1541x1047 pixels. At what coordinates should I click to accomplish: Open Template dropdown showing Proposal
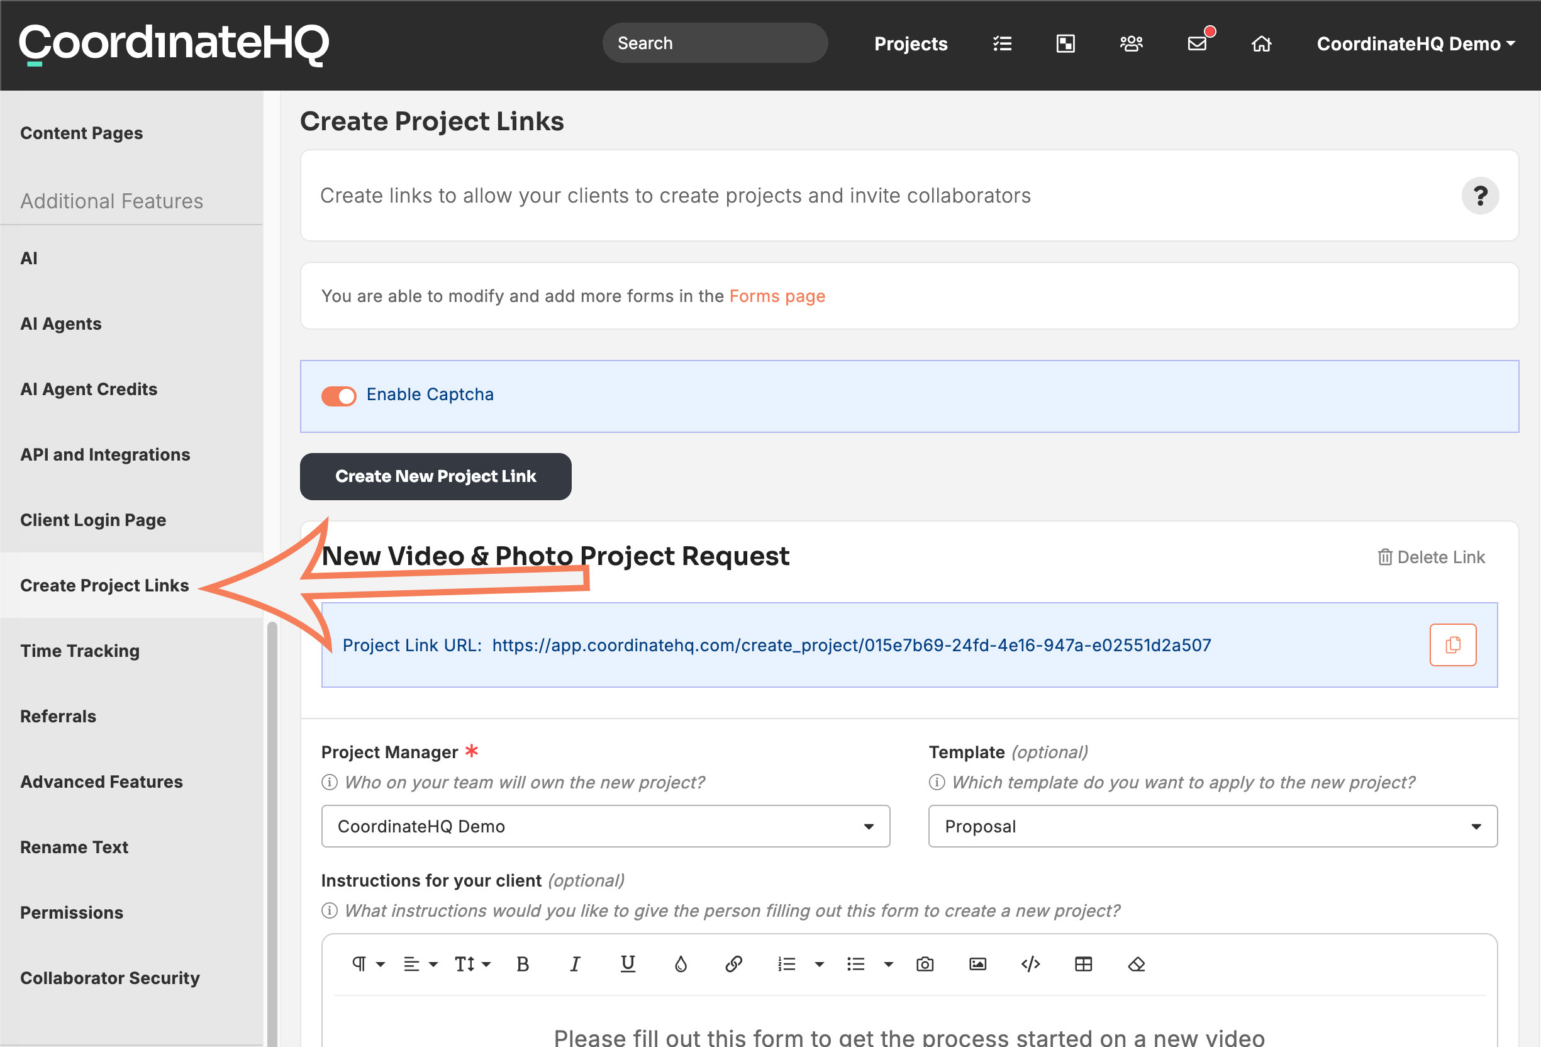[x=1213, y=826]
